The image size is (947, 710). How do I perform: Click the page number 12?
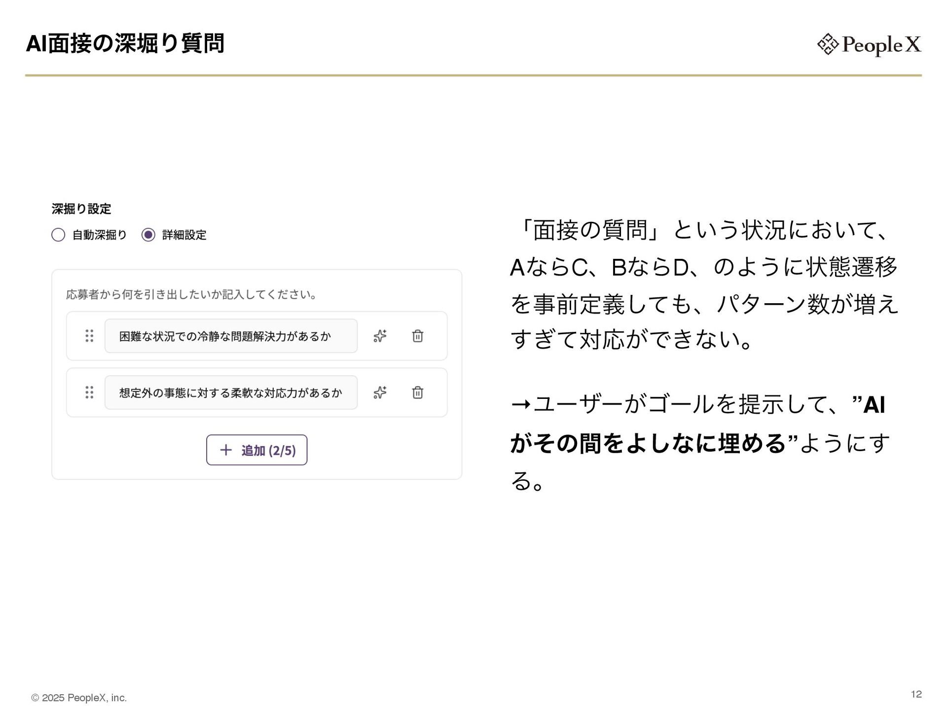pos(916,694)
